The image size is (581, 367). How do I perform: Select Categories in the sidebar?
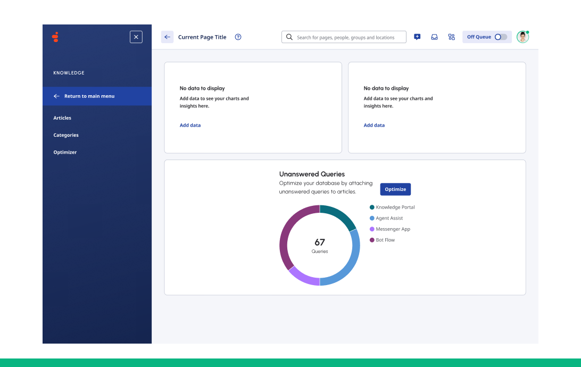[x=66, y=135]
